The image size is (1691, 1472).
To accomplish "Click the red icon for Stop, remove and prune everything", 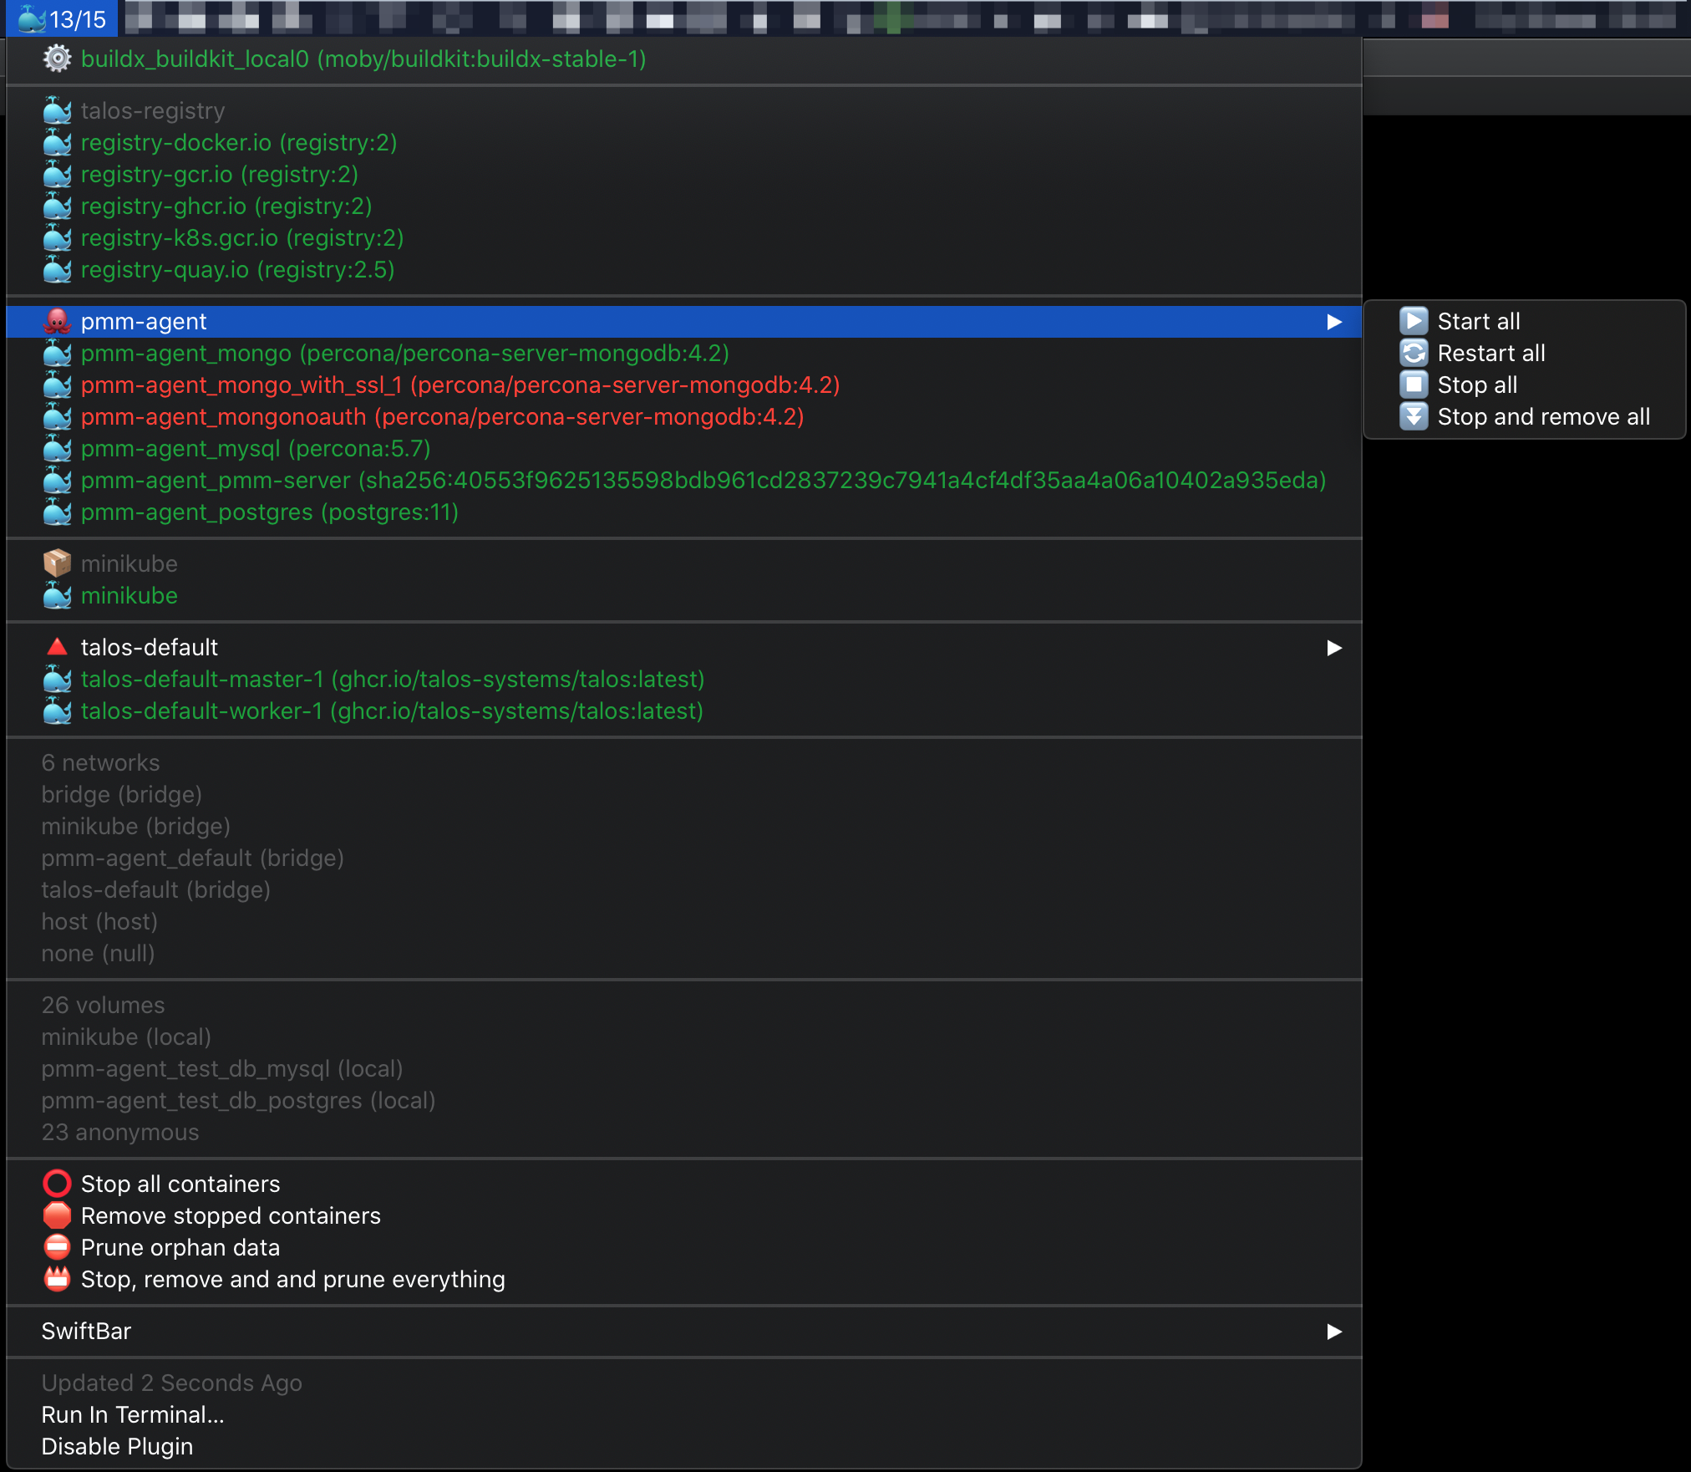I will (x=57, y=1280).
